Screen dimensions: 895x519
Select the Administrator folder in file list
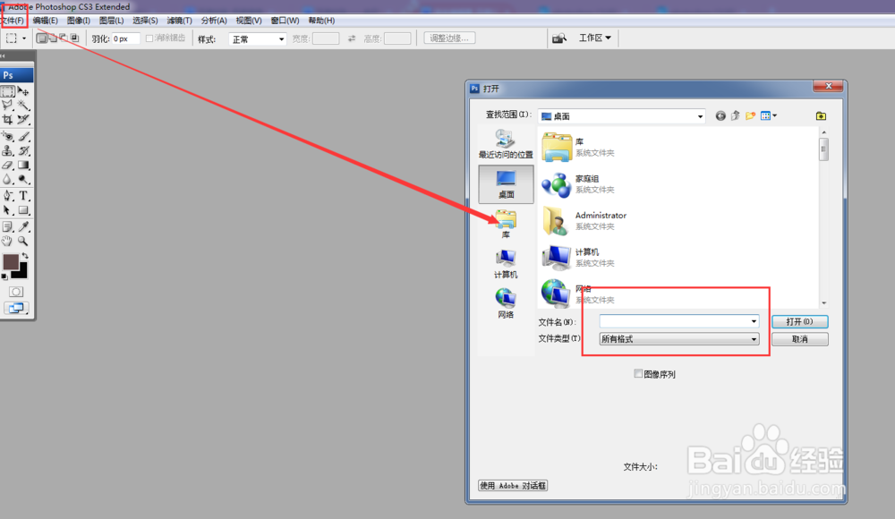(584, 220)
